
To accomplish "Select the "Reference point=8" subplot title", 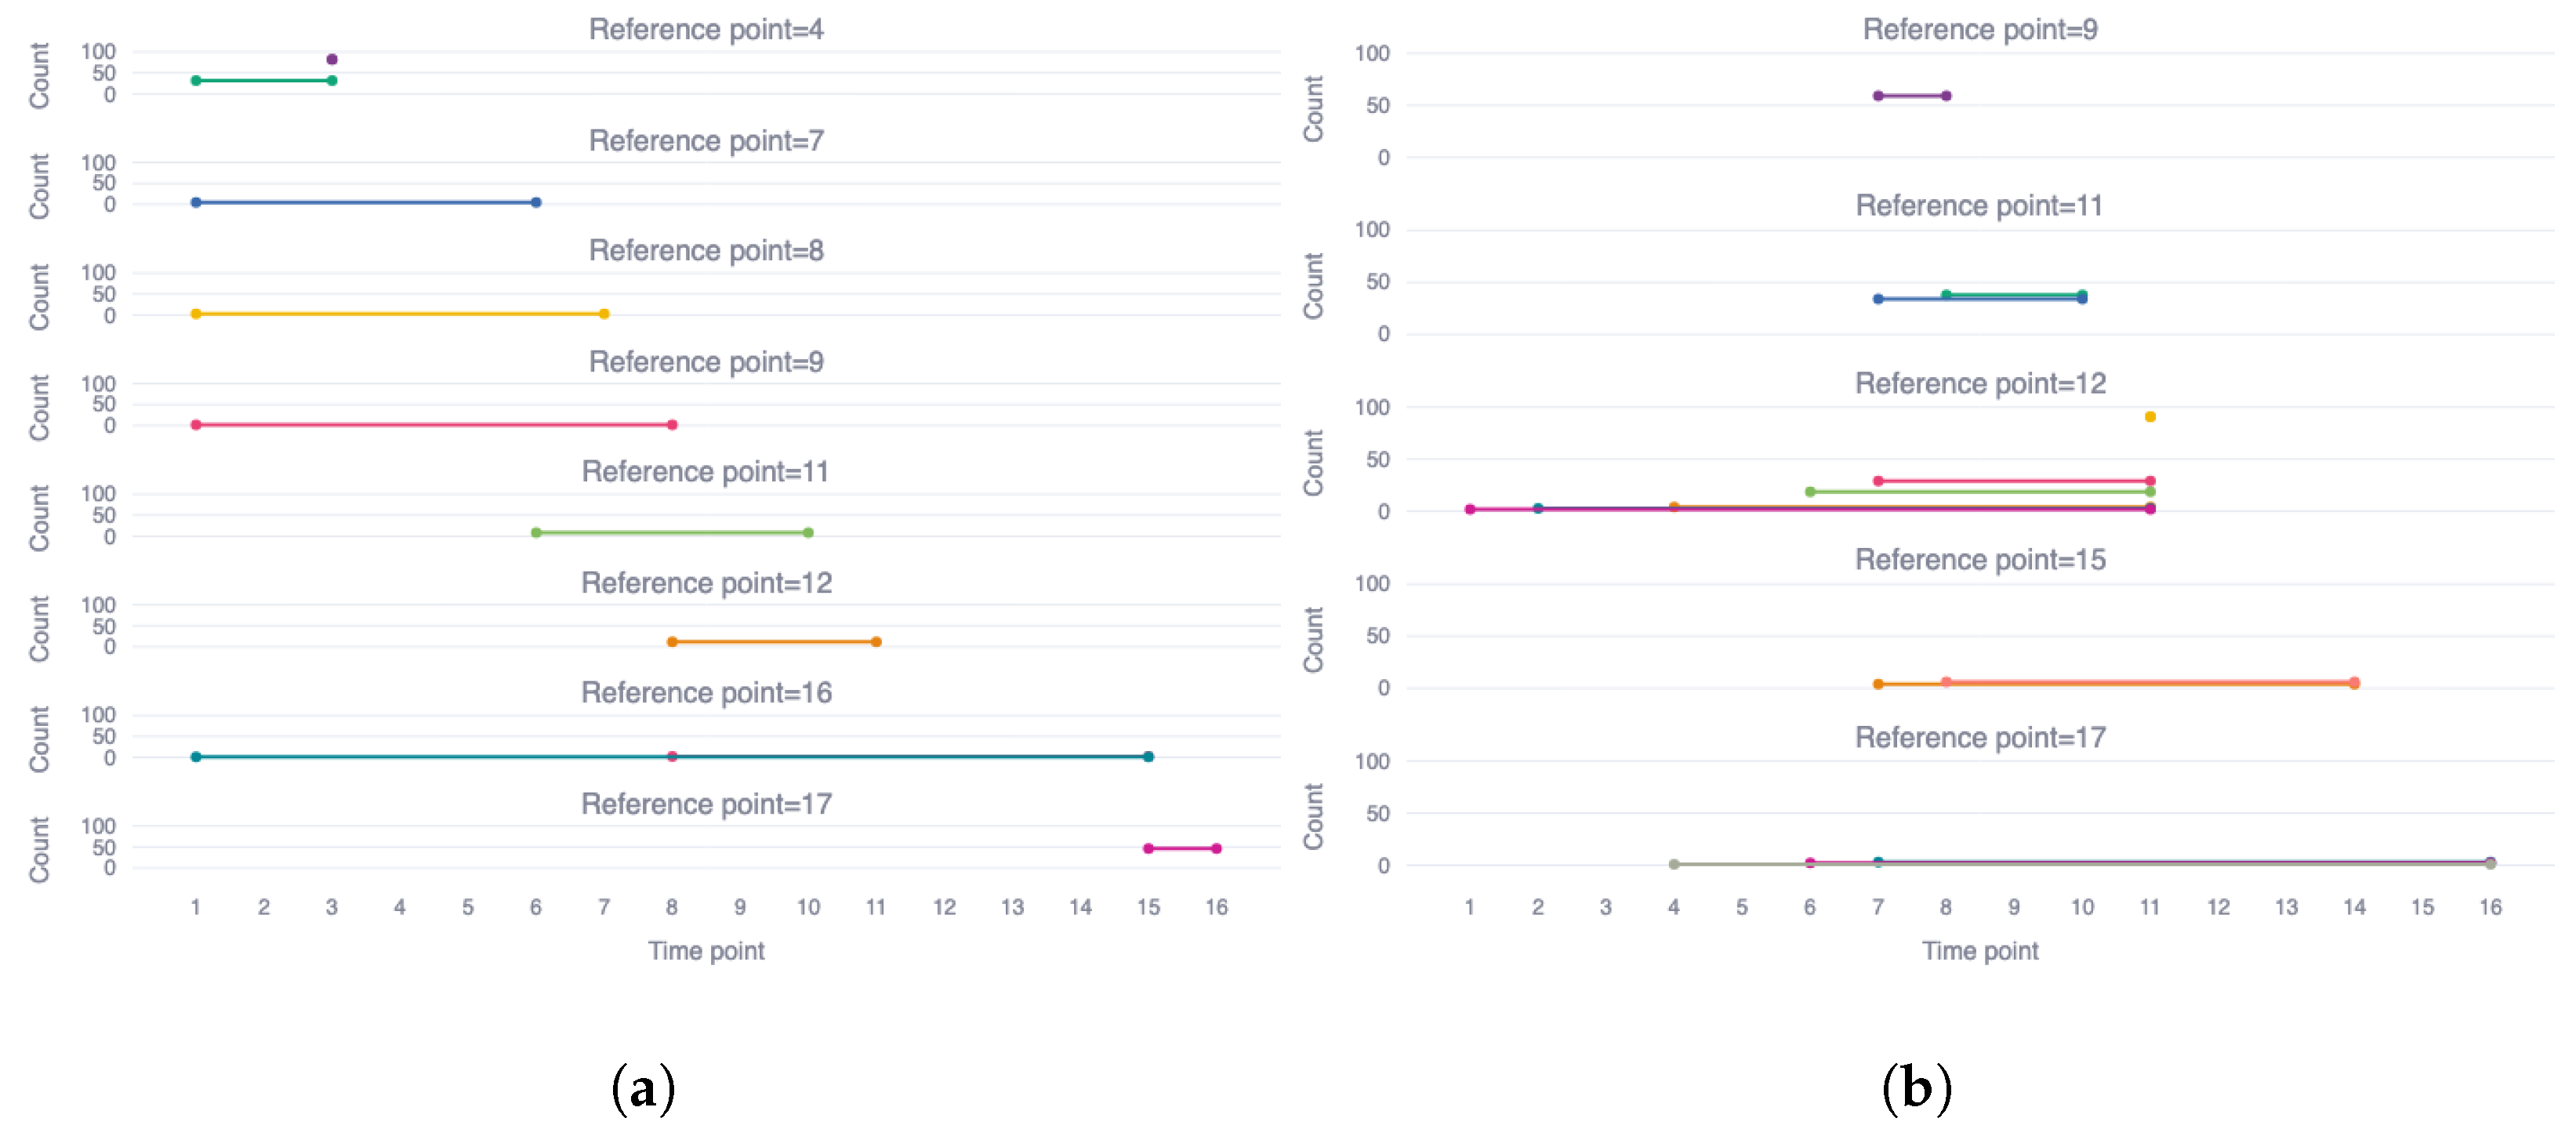I will click(x=706, y=251).
